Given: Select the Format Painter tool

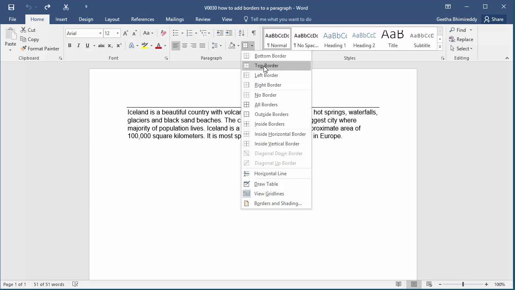Looking at the screenshot, I should [x=40, y=48].
